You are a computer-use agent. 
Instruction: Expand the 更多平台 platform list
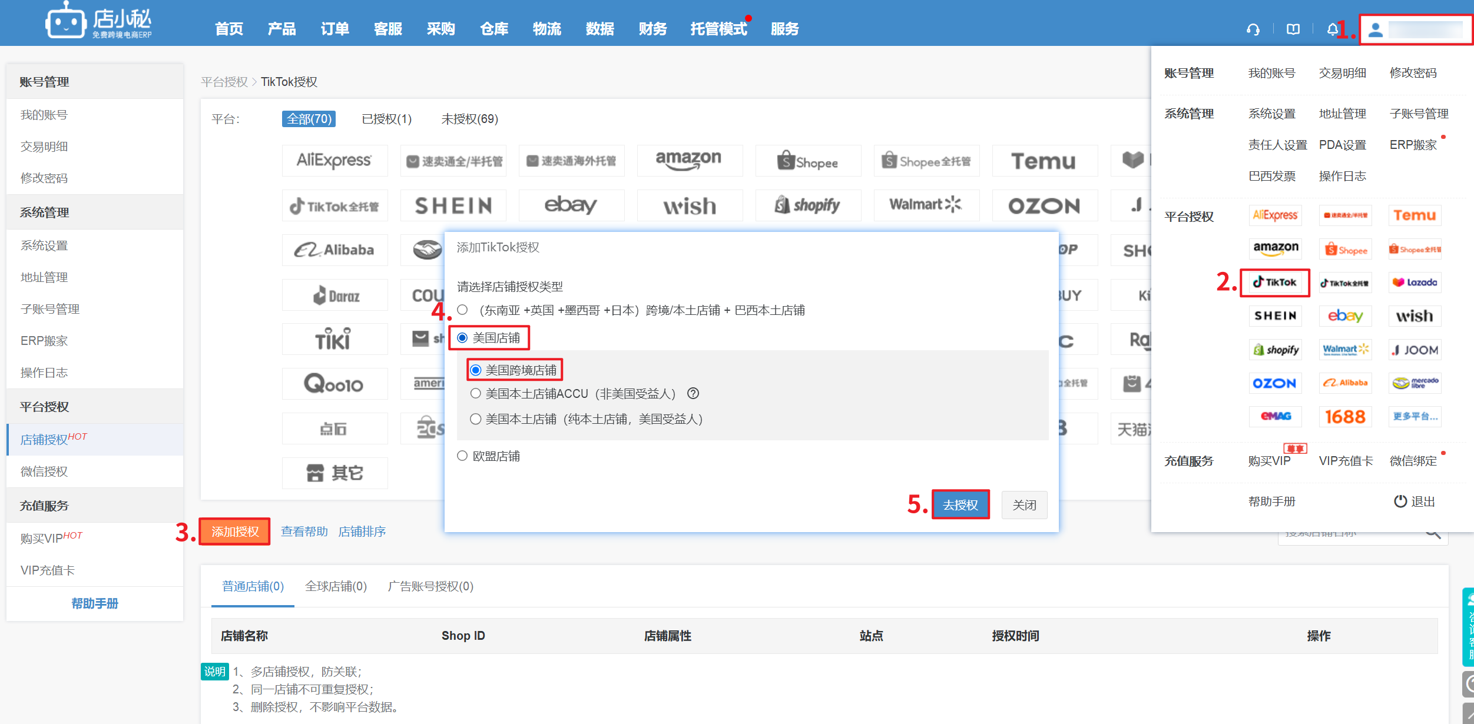(x=1414, y=417)
